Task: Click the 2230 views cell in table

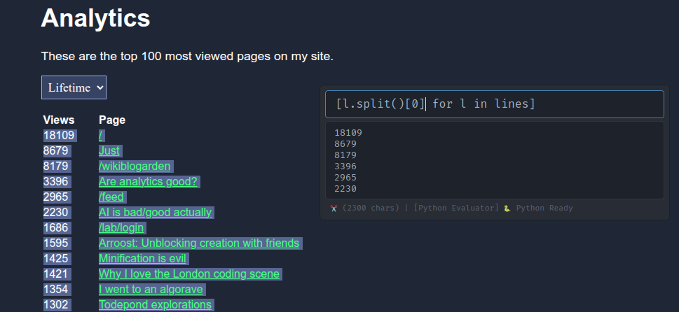Action: 56,212
